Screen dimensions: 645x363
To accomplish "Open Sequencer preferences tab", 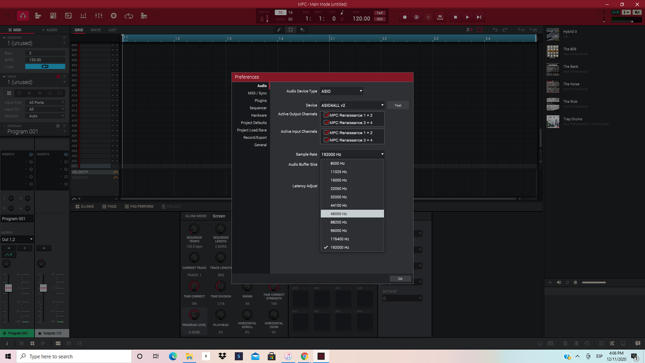I will click(258, 108).
